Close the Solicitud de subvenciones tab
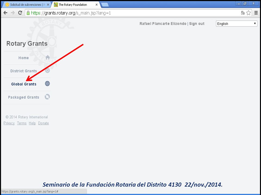This screenshot has height=195, width=261. tap(48, 5)
